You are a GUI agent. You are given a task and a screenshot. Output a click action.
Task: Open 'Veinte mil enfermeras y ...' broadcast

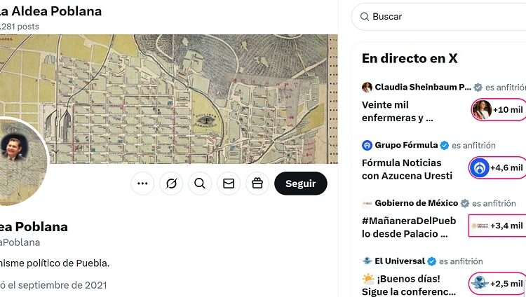pyautogui.click(x=397, y=111)
